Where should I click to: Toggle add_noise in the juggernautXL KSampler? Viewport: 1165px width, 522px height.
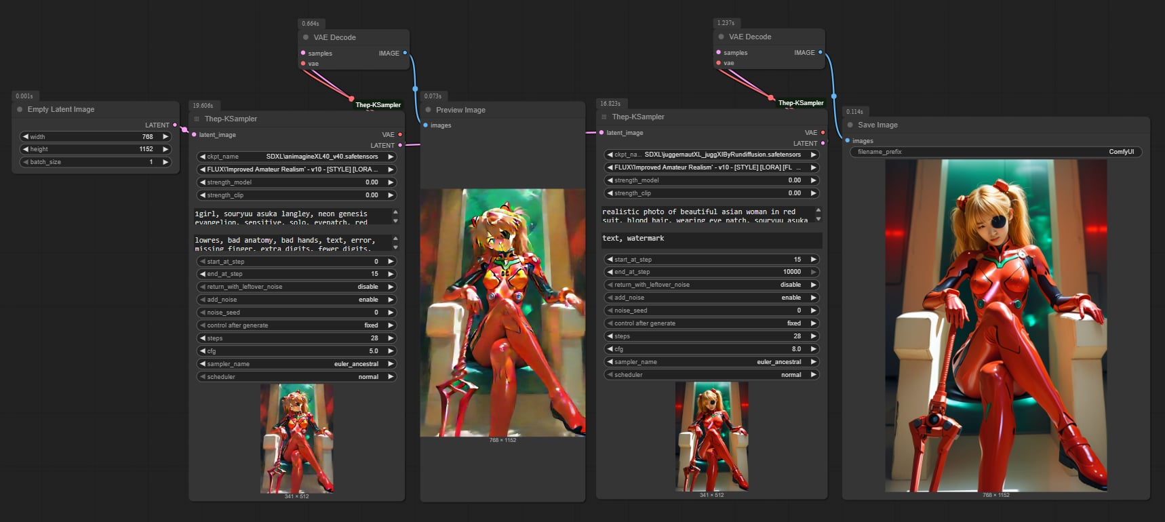pos(711,298)
